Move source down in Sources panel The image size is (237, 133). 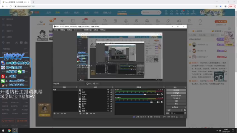[94, 113]
